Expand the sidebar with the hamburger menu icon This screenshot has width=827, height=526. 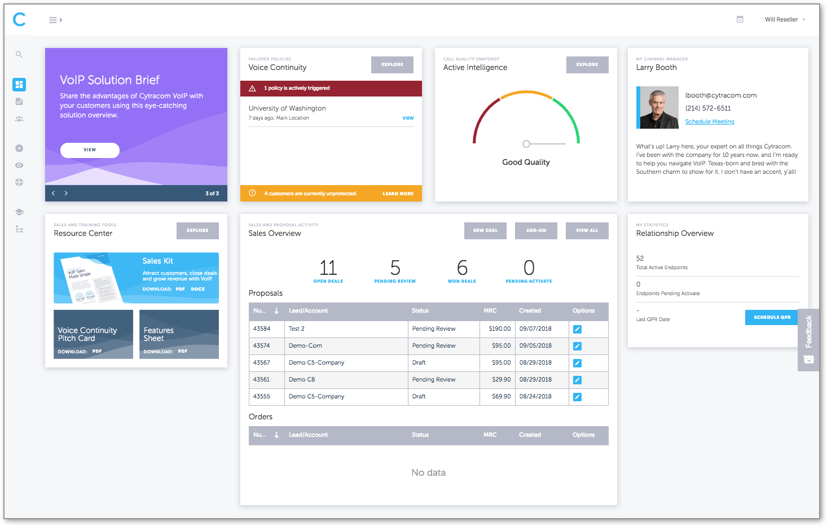point(55,20)
